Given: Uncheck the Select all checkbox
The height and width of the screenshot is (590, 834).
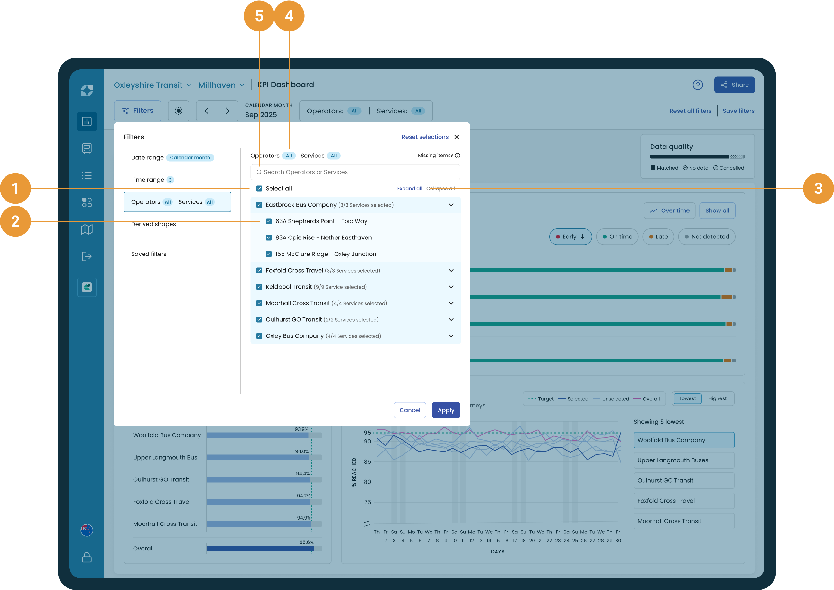Looking at the screenshot, I should click(x=259, y=189).
